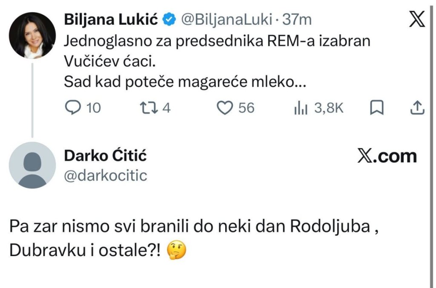The height and width of the screenshot is (288, 436).
Task: Like the tweet with heart icon
Action: point(225,108)
